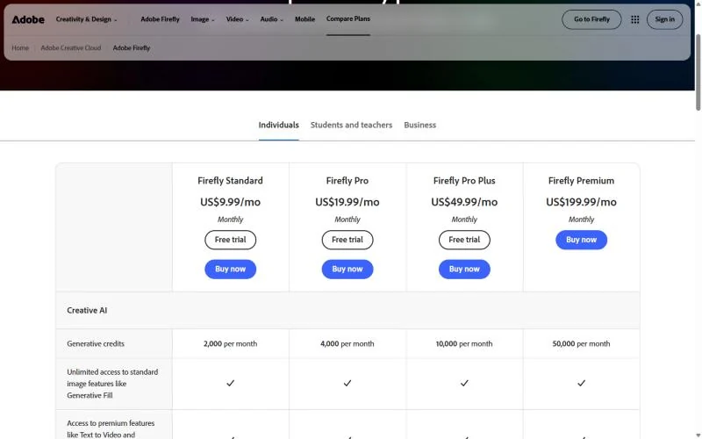The width and height of the screenshot is (702, 439).
Task: Click the page vertical scrollbar thumb
Action: [x=698, y=72]
